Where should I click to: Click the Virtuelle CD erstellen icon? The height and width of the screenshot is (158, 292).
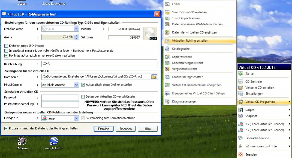[240, 88]
